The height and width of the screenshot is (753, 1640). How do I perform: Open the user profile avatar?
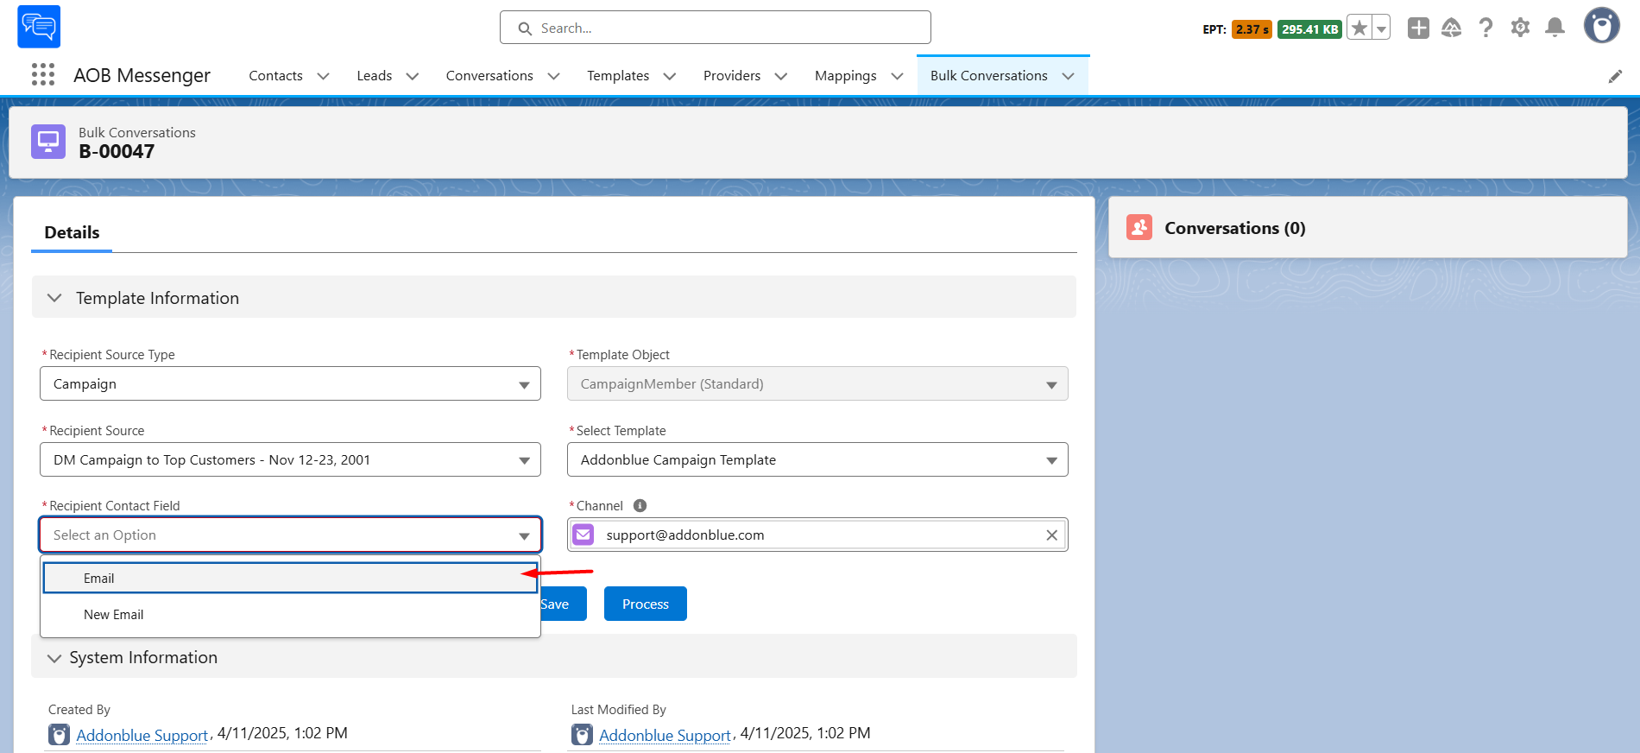click(x=1602, y=26)
